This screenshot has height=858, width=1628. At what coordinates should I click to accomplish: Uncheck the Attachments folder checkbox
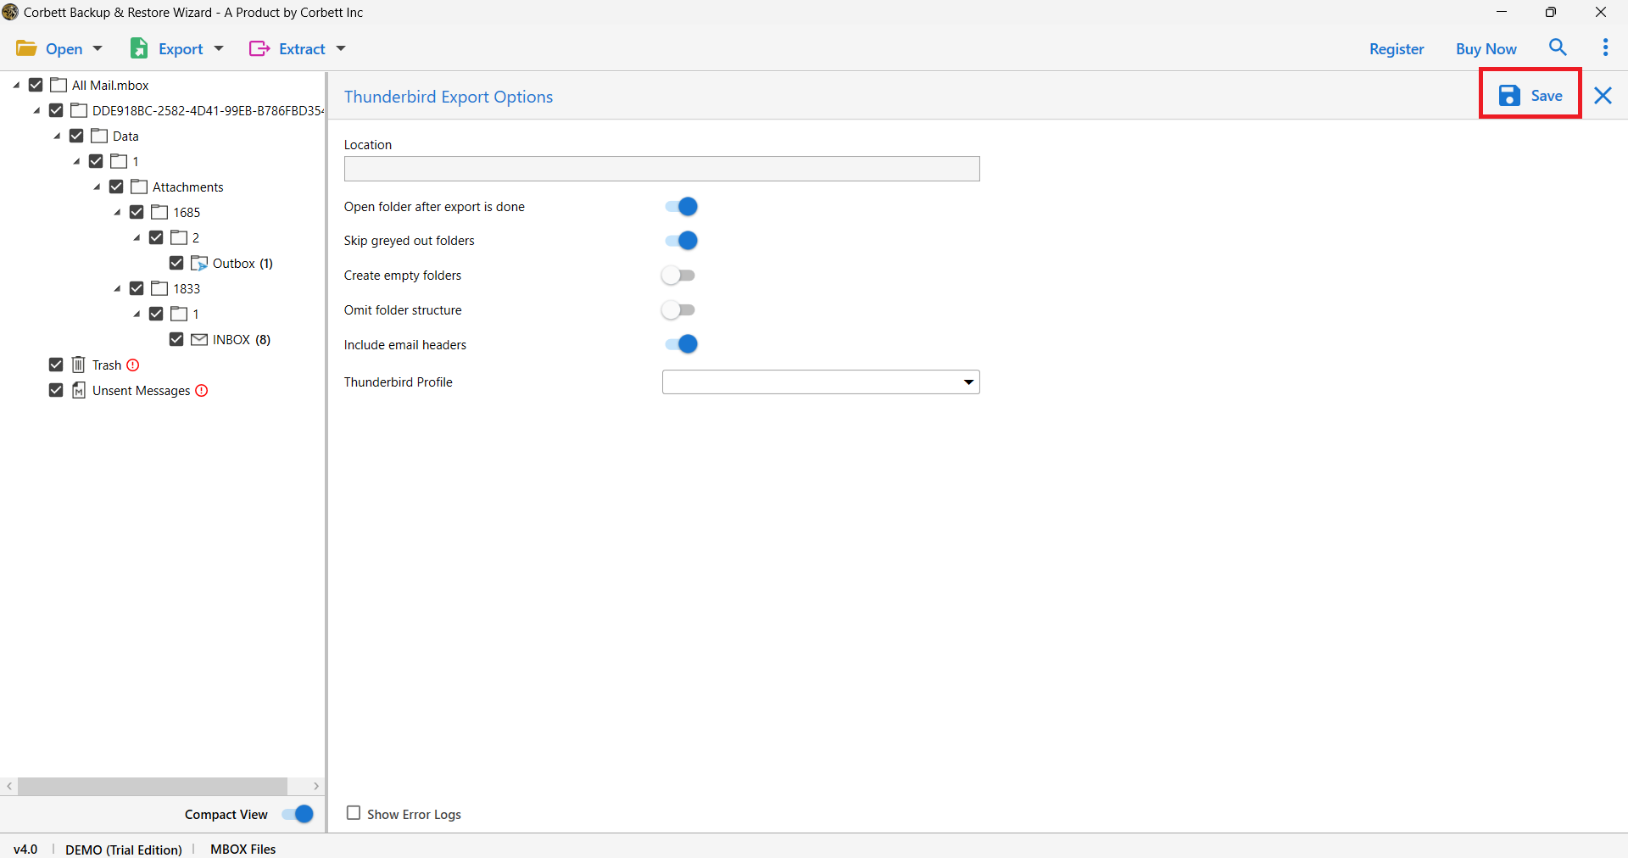tap(116, 187)
